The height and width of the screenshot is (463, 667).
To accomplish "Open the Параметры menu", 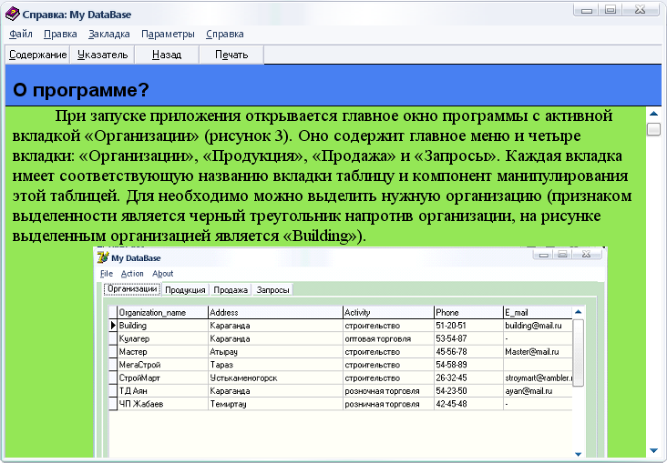I will [x=168, y=34].
